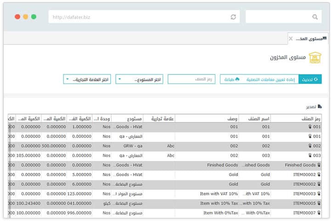Click the dafater.biz address bar
333x223 pixels.
coord(138,17)
